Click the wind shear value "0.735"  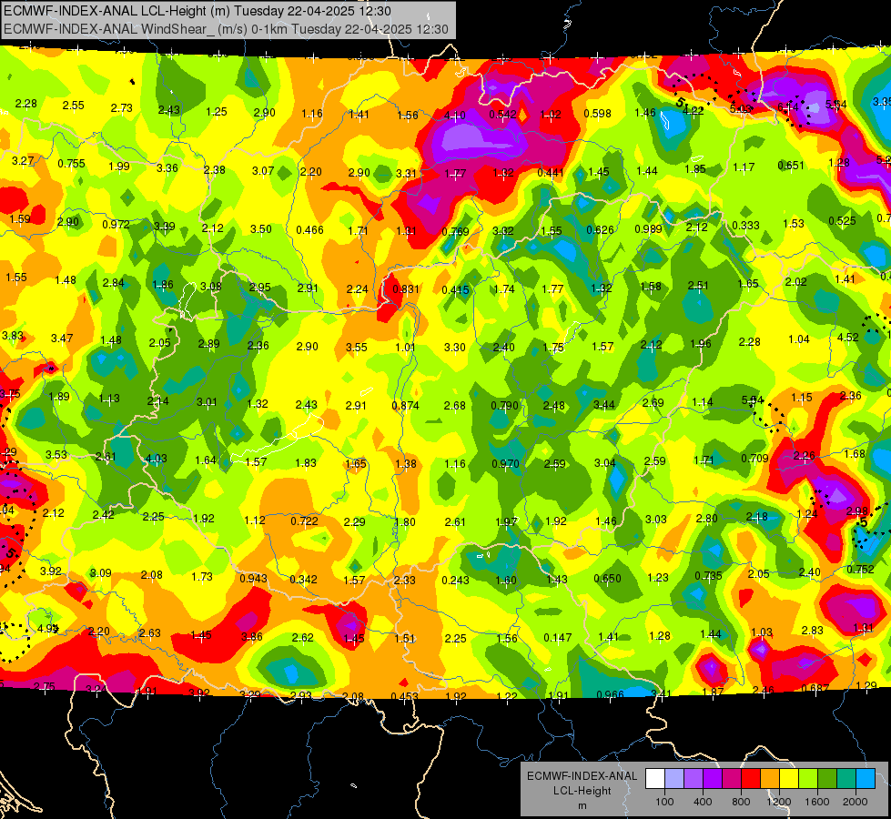pos(709,576)
